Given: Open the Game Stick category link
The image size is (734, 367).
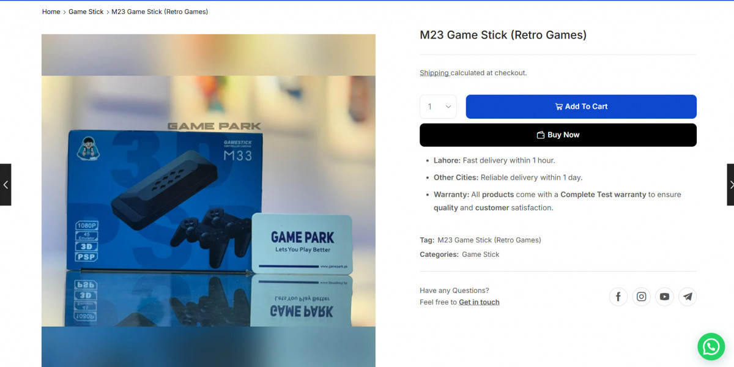Looking at the screenshot, I should tap(481, 254).
